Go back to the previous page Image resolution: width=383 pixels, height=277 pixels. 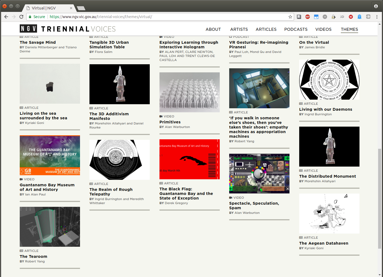tap(6, 17)
